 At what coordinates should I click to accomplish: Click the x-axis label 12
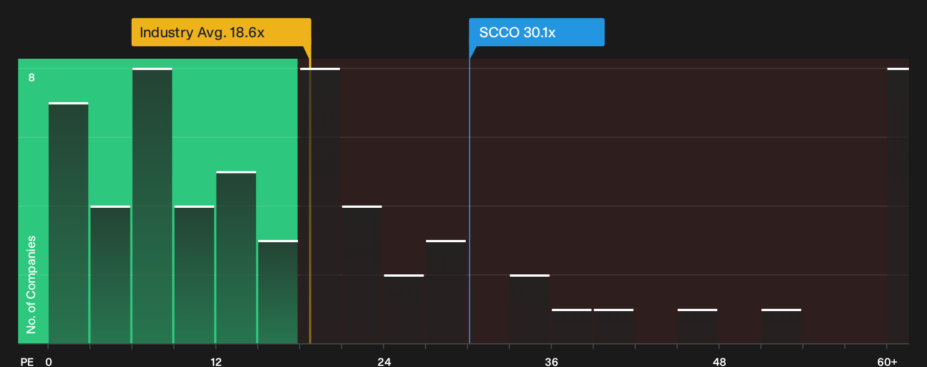point(216,361)
